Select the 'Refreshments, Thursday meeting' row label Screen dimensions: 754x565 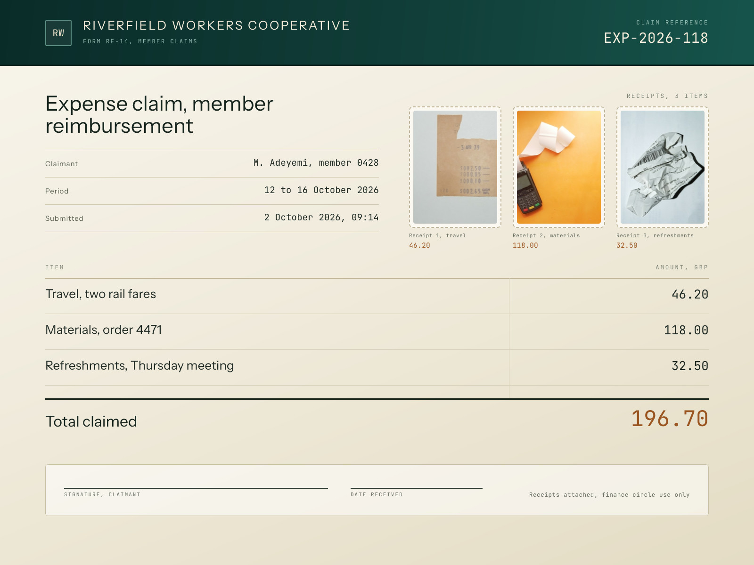pos(139,366)
